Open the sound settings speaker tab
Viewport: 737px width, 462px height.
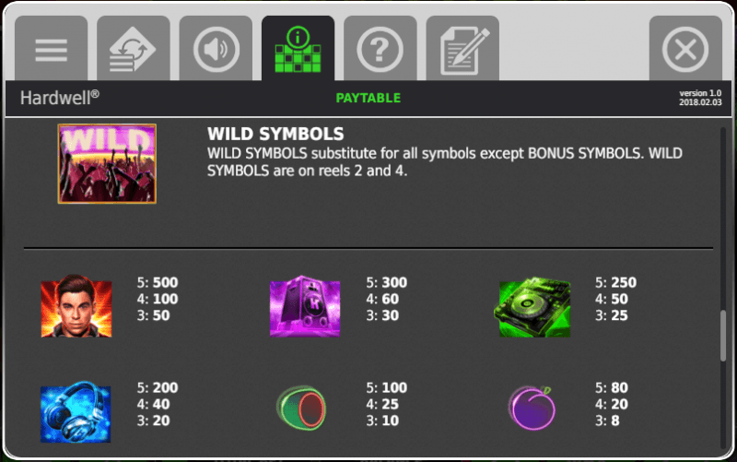pyautogui.click(x=216, y=48)
